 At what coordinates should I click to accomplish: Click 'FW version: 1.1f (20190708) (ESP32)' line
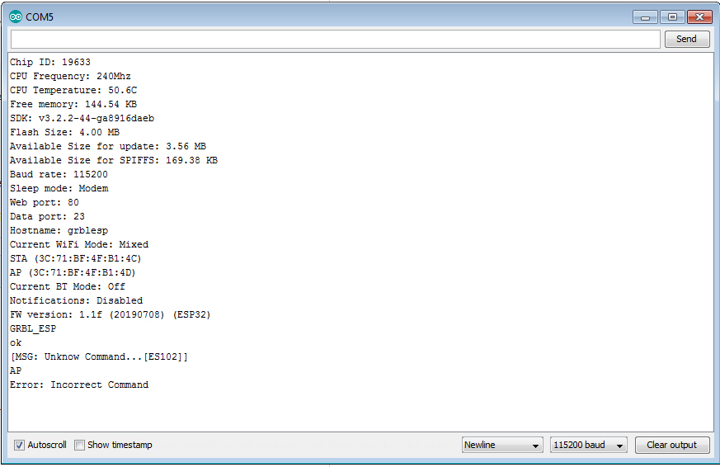click(x=111, y=314)
